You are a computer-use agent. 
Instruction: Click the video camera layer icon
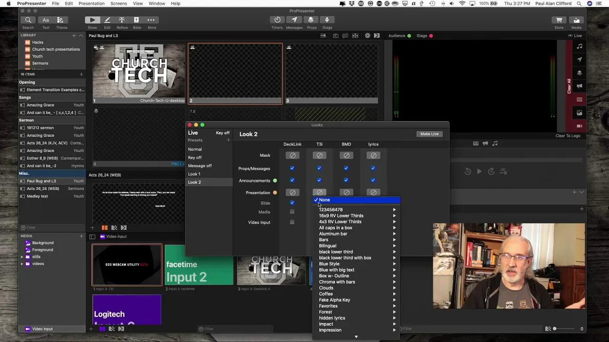coord(579,126)
